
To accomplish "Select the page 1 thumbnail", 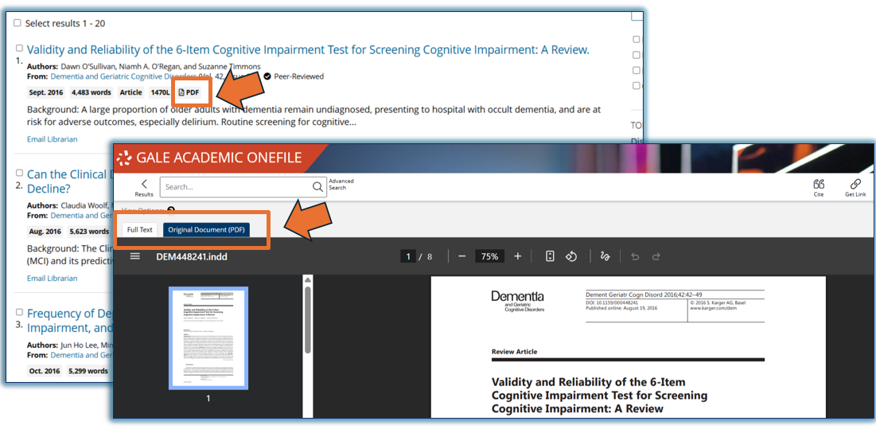I will [208, 338].
